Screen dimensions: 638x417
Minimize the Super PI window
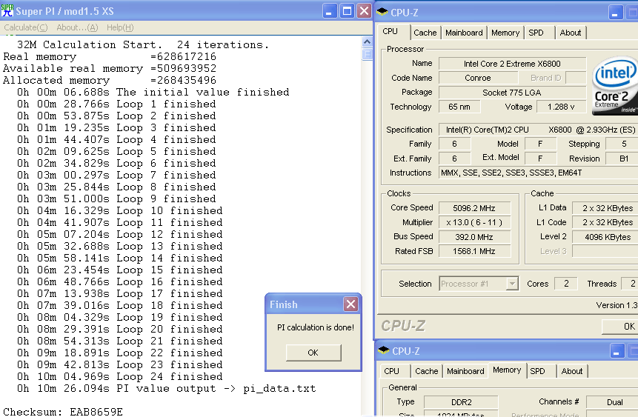tap(330, 11)
